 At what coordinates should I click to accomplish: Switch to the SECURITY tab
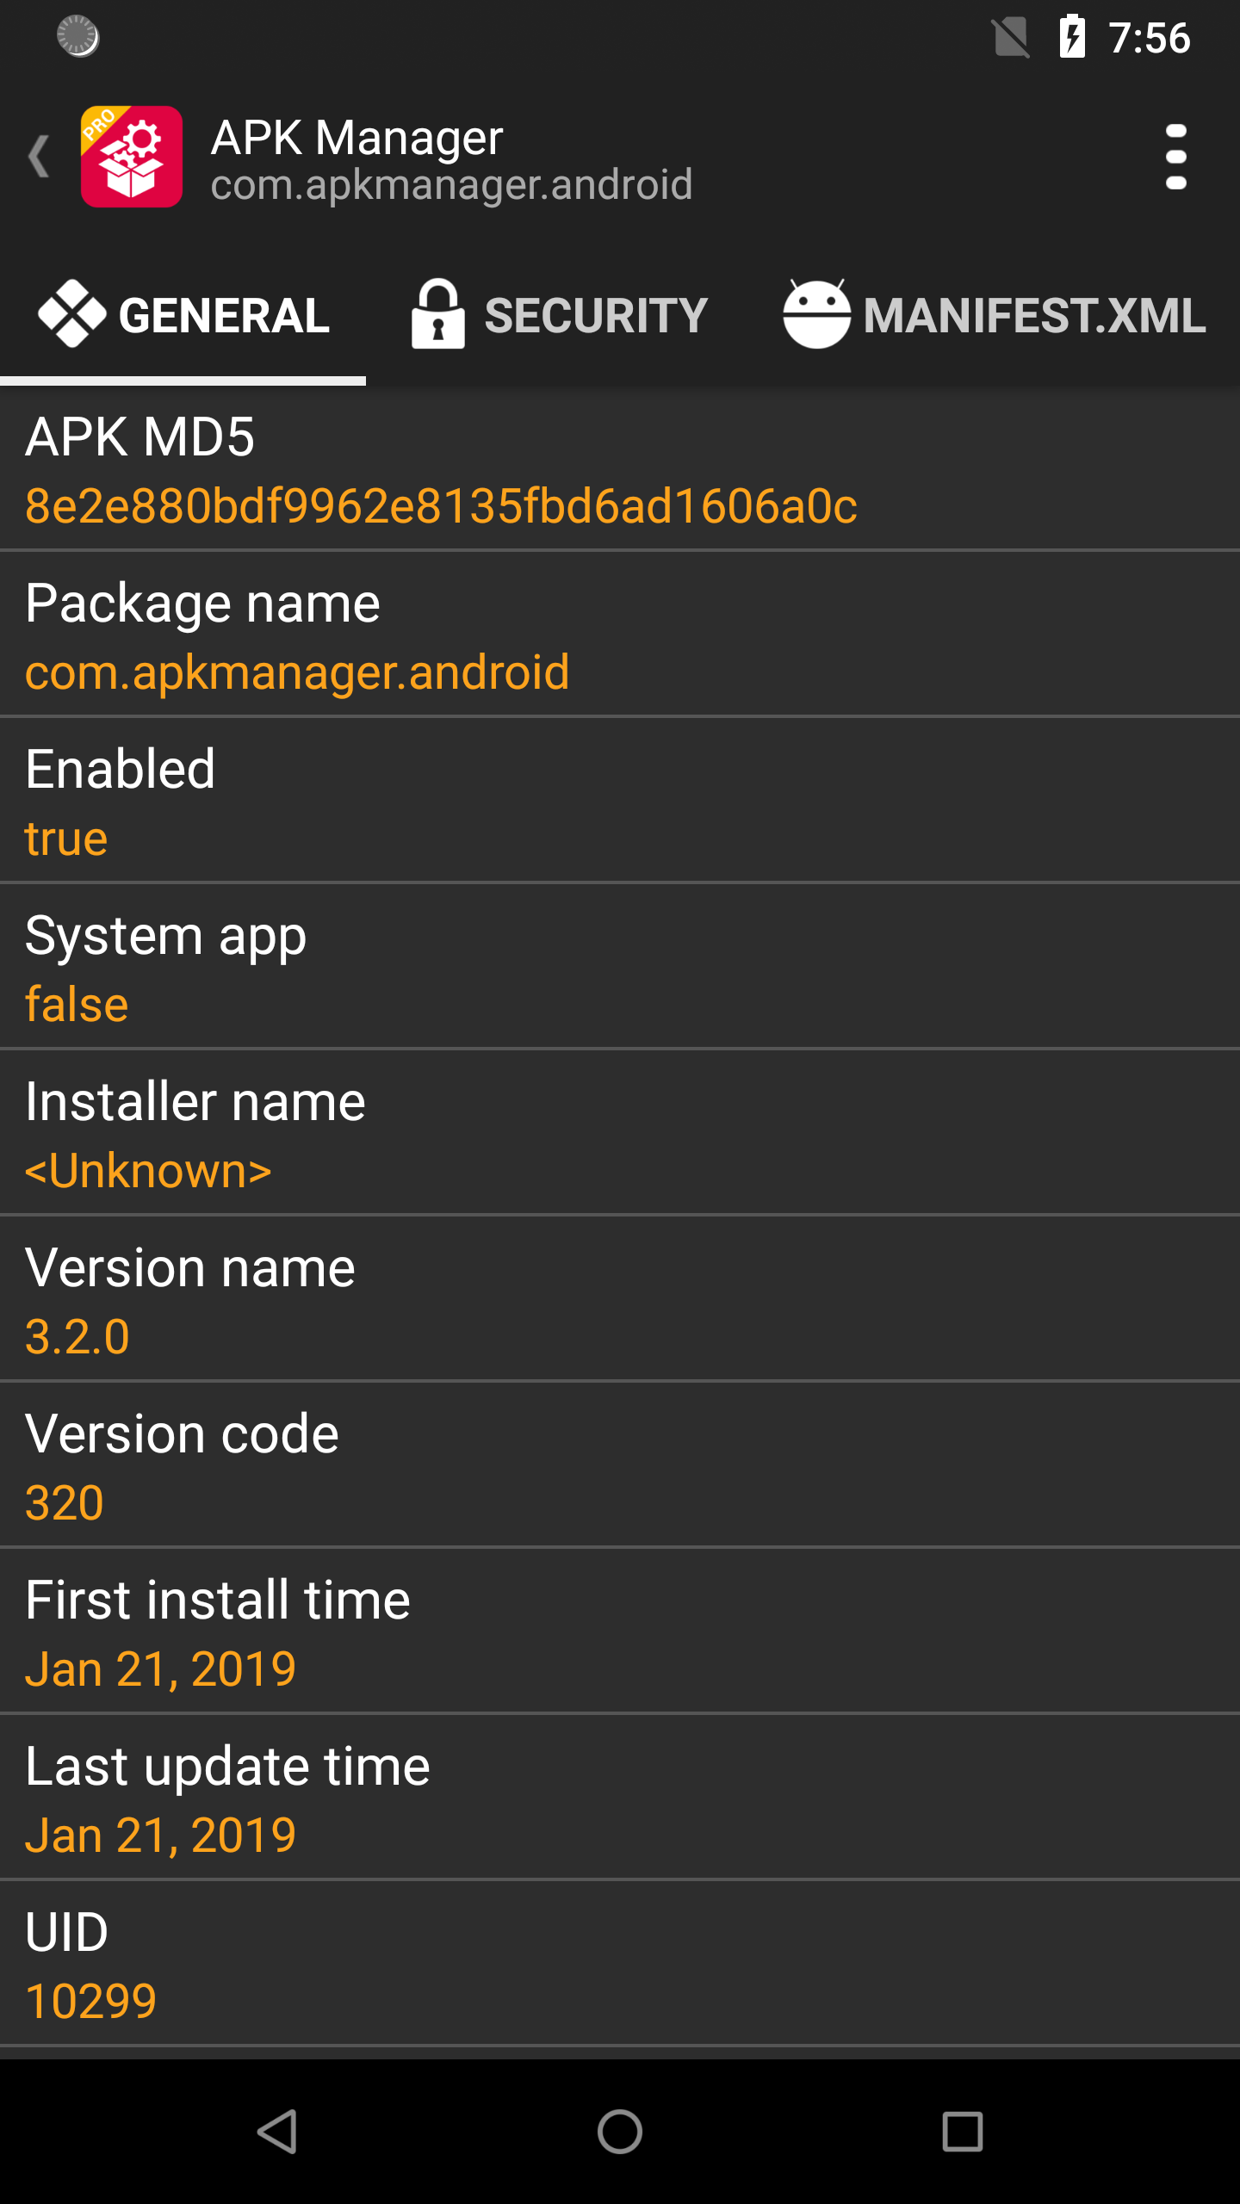[x=596, y=316]
